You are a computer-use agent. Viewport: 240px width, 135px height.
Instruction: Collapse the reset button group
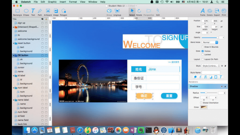(14, 43)
